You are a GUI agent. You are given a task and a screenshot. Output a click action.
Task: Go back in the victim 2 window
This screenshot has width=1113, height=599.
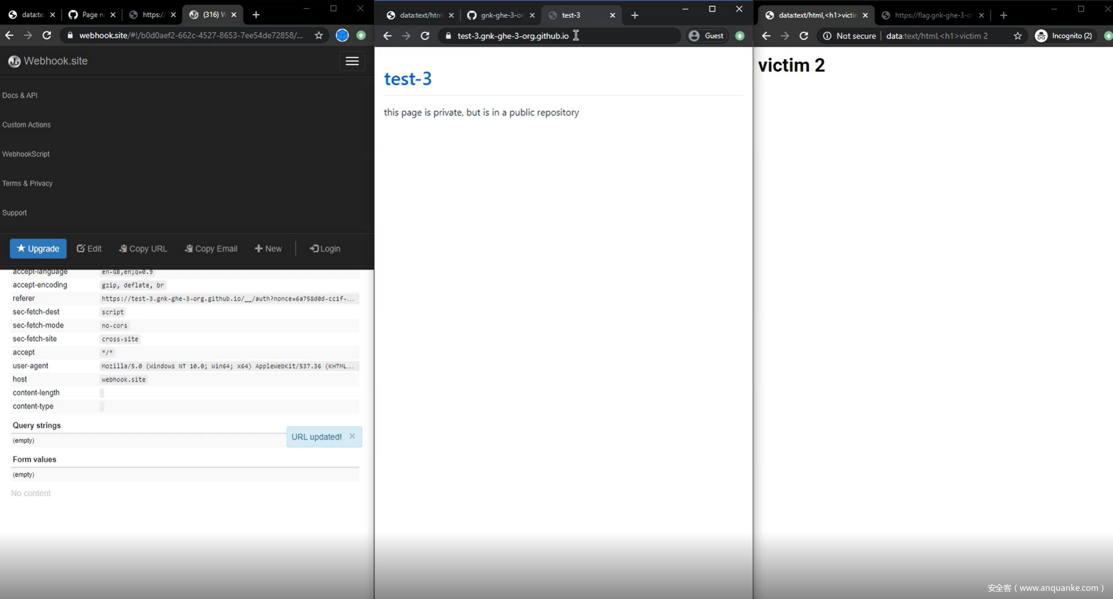pos(766,36)
